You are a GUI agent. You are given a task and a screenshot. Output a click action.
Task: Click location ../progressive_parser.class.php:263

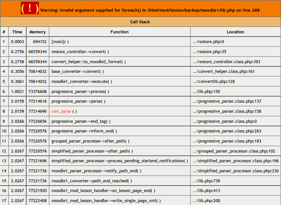[x=227, y=131]
